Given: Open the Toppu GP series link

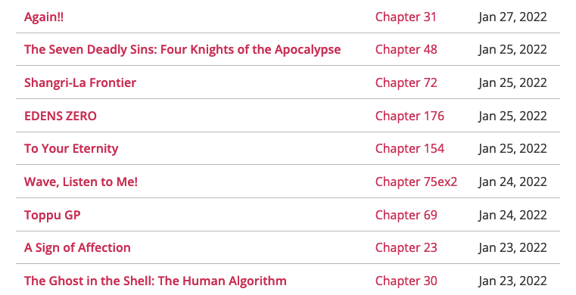Looking at the screenshot, I should tap(52, 215).
